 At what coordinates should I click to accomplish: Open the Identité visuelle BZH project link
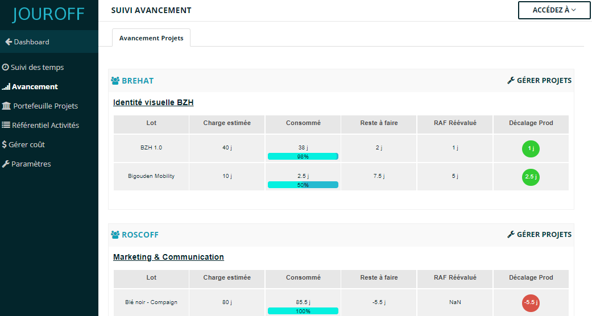click(154, 103)
